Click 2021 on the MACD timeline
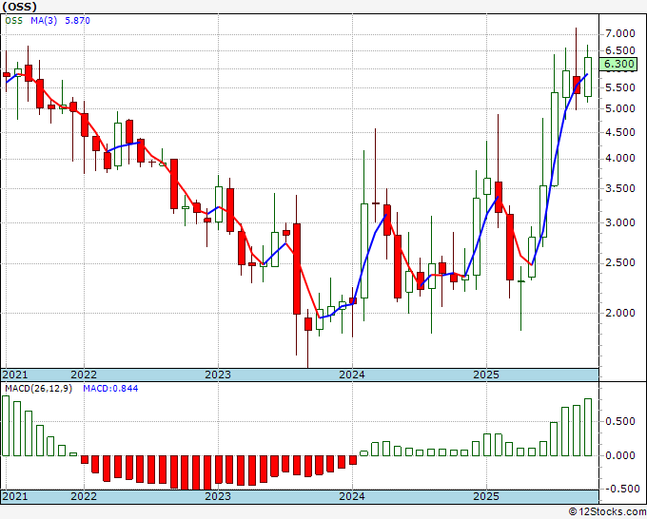The image size is (647, 519). pos(15,496)
